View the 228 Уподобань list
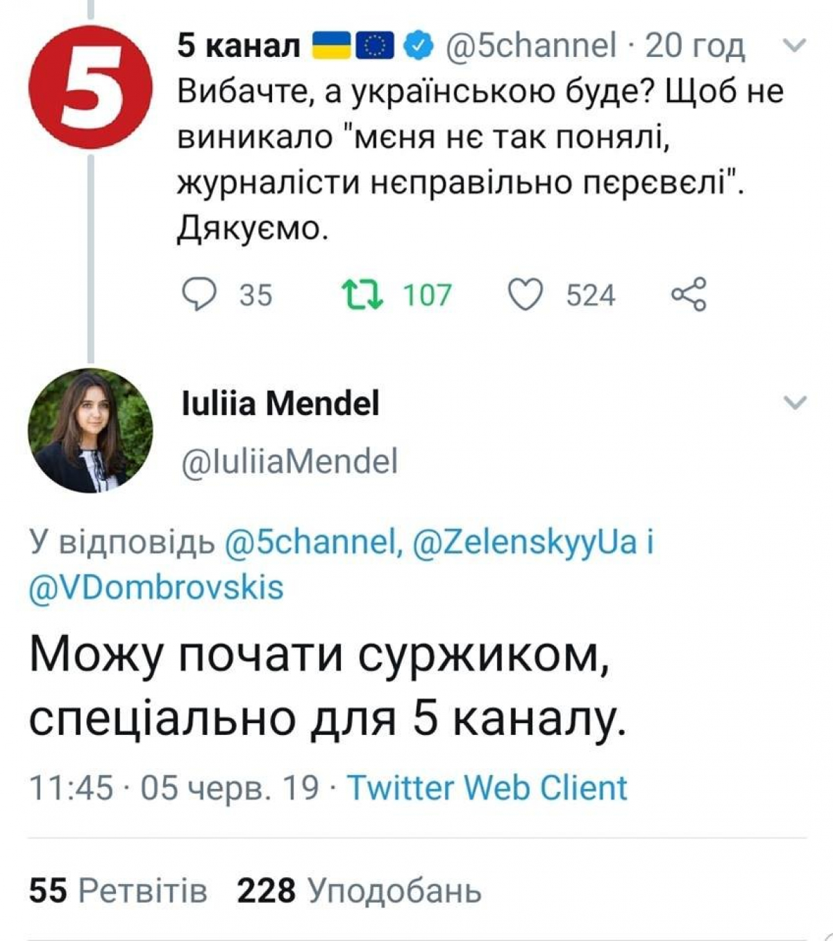This screenshot has width=833, height=941. 359,890
